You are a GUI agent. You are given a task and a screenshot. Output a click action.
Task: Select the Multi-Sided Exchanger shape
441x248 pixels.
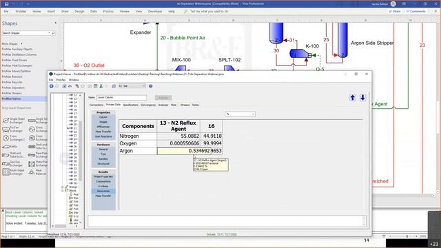coord(14,172)
